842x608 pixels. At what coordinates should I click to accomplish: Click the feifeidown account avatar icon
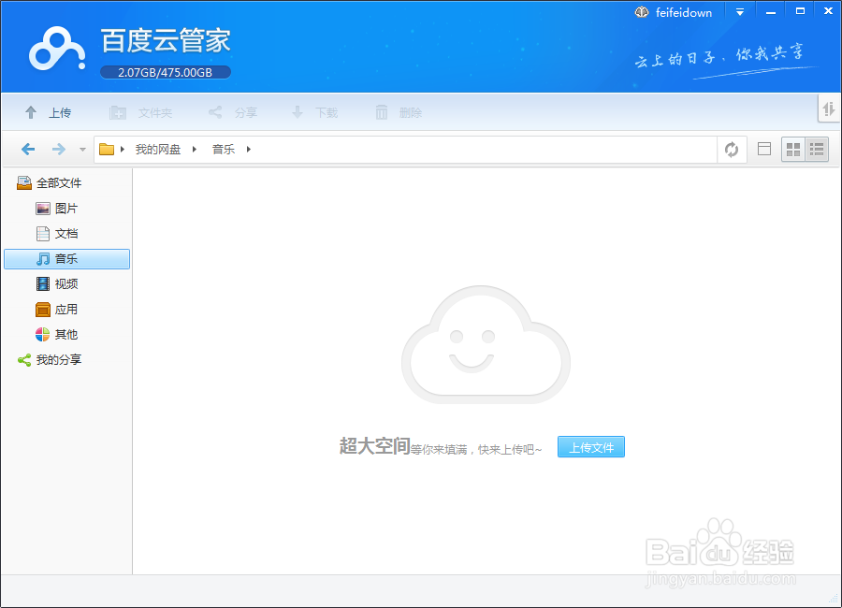[642, 12]
